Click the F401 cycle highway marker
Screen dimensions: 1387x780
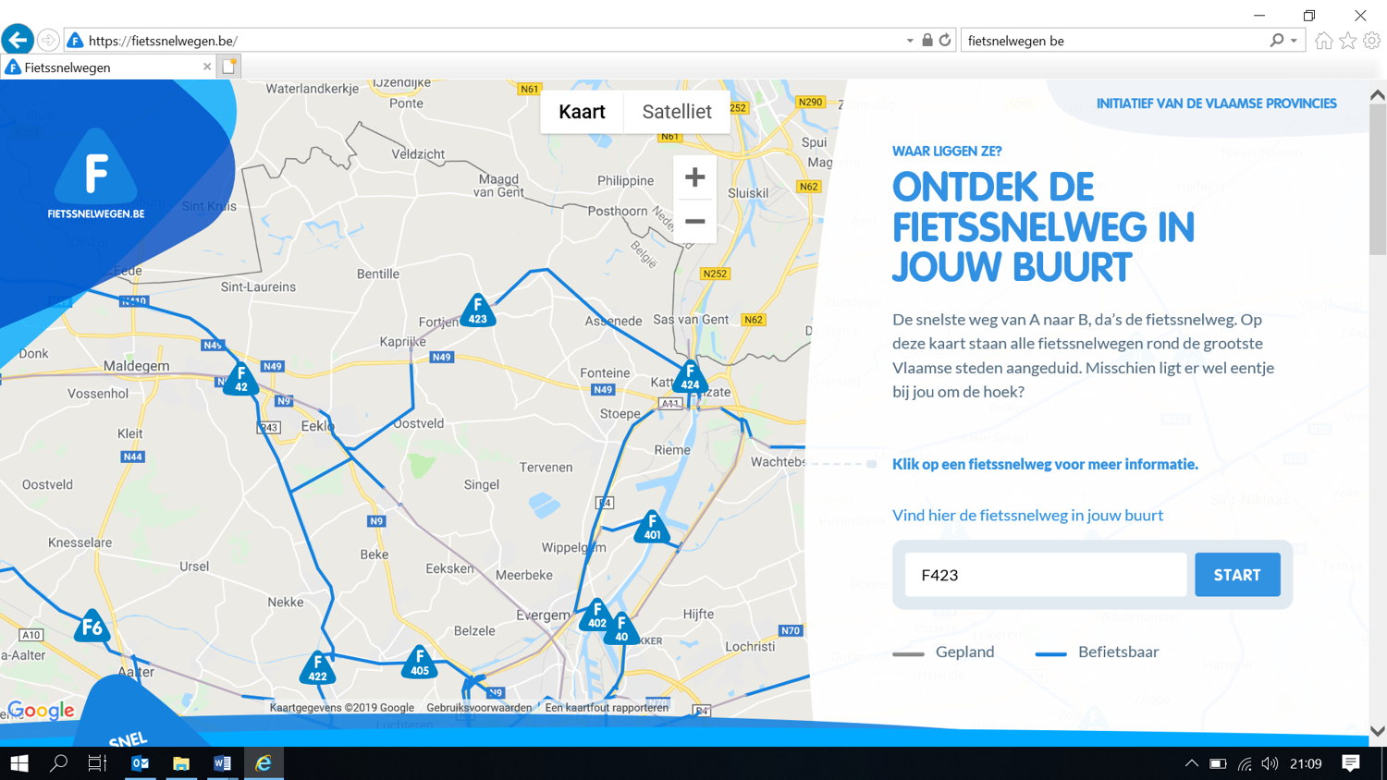pos(652,527)
